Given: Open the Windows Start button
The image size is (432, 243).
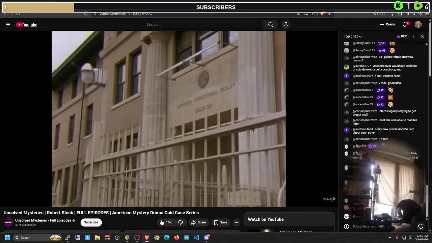Looking at the screenshot, I should click(7, 238).
